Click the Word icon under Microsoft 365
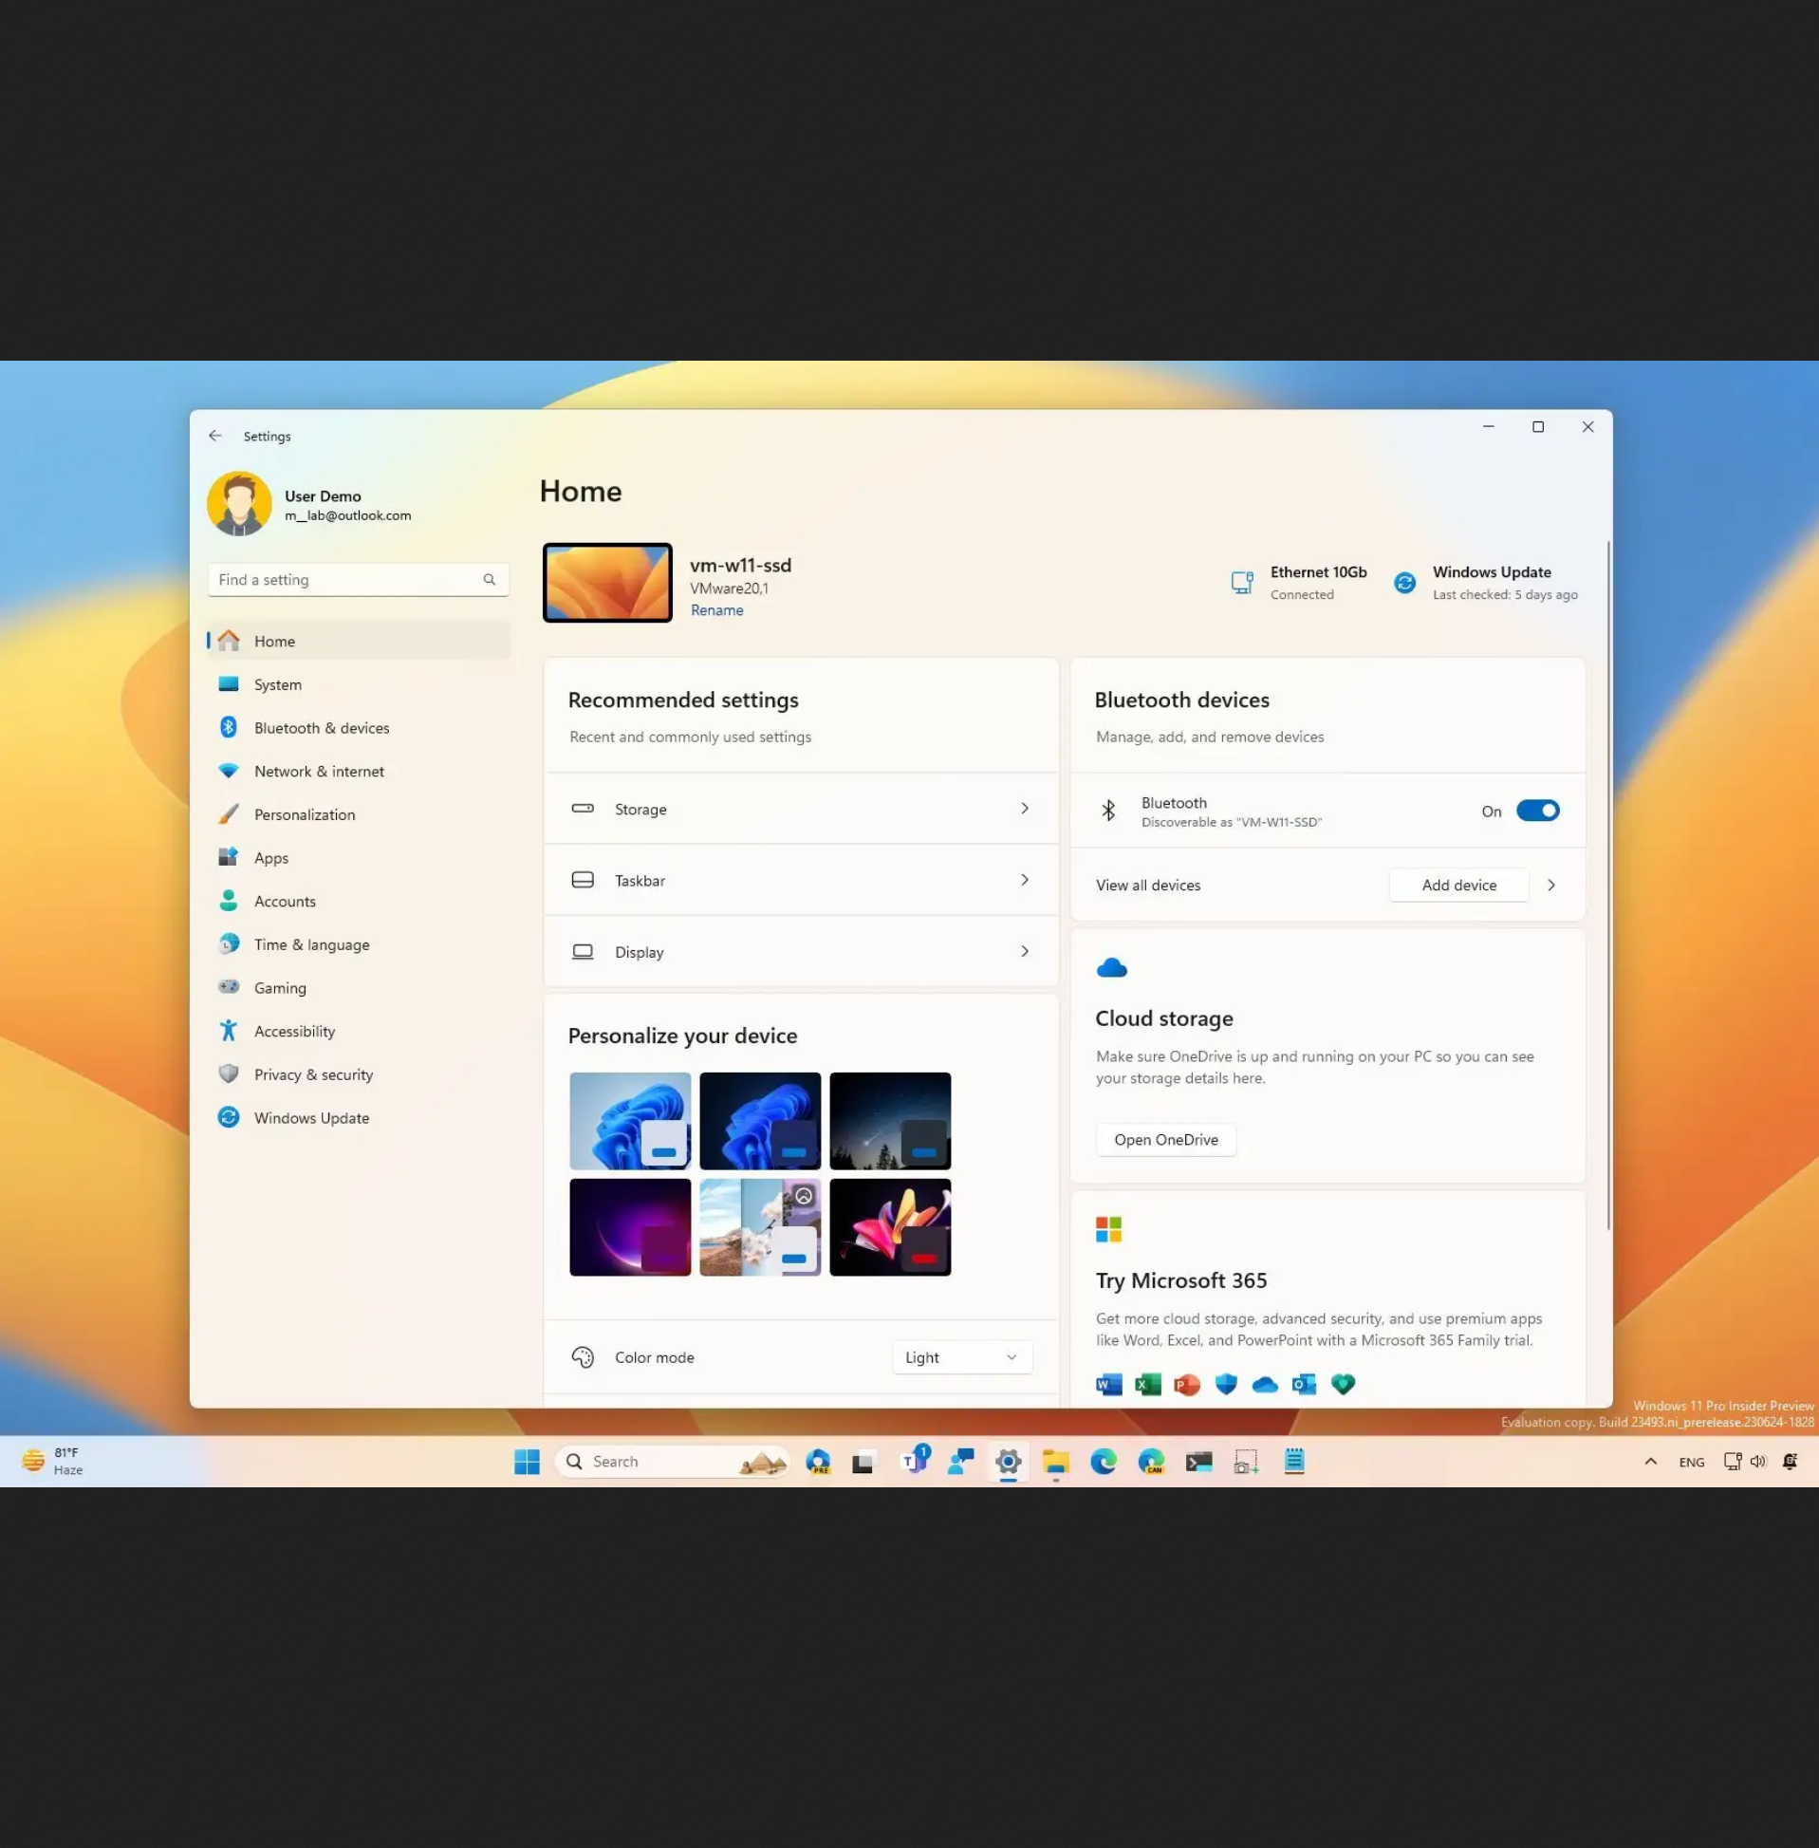This screenshot has width=1819, height=1848. (1109, 1384)
